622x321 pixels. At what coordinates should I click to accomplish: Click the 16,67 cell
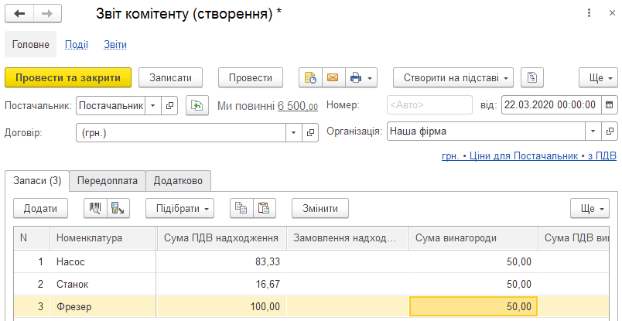pyautogui.click(x=221, y=284)
